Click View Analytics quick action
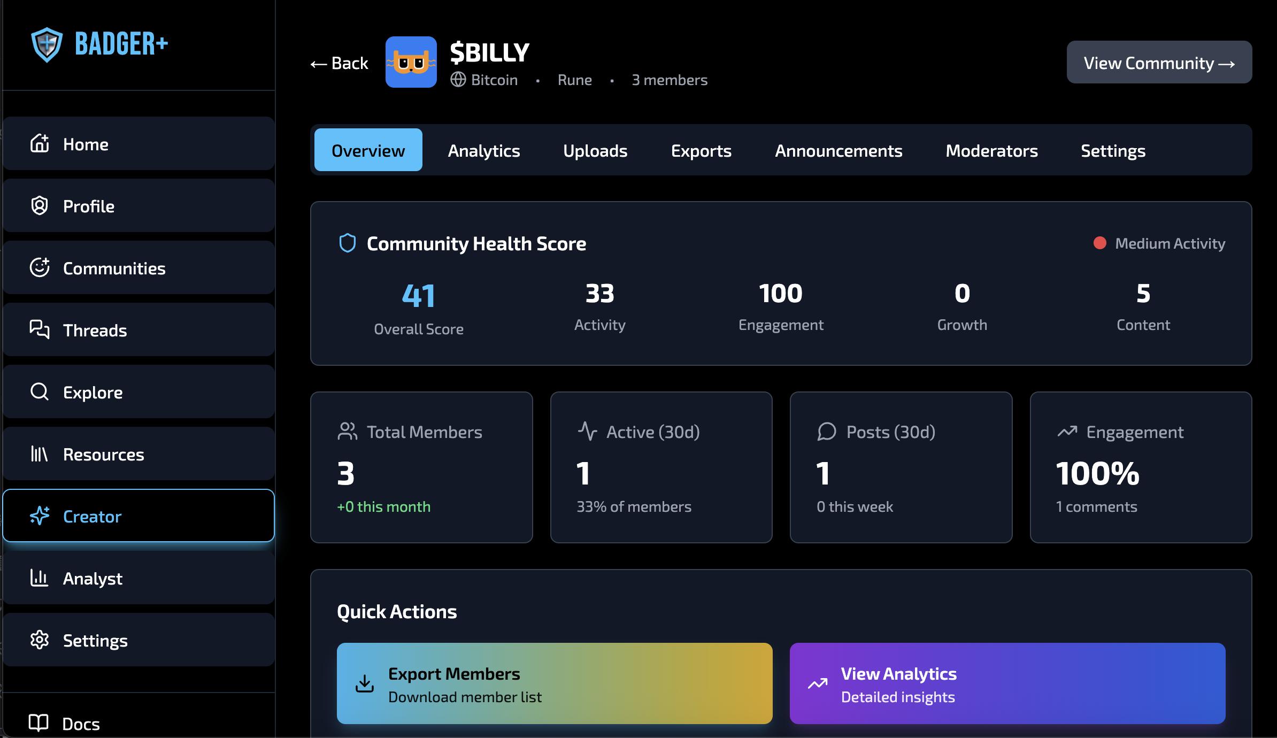The image size is (1277, 738). tap(1007, 683)
